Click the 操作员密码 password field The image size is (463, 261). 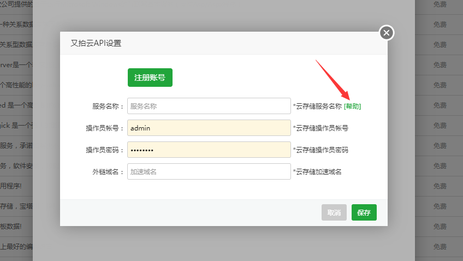point(209,150)
